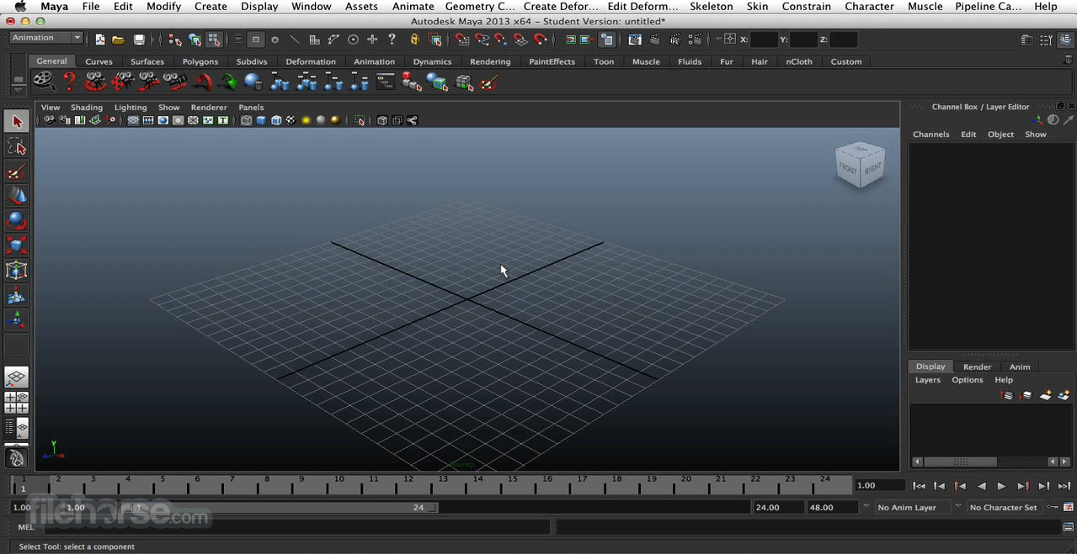The height and width of the screenshot is (554, 1077).
Task: Click the red question mark shelf icon
Action: [70, 82]
